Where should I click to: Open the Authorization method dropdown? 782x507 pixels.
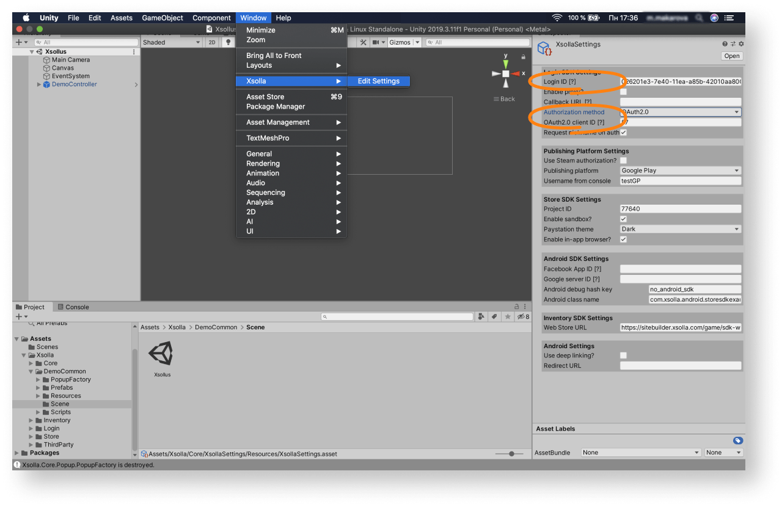point(680,112)
